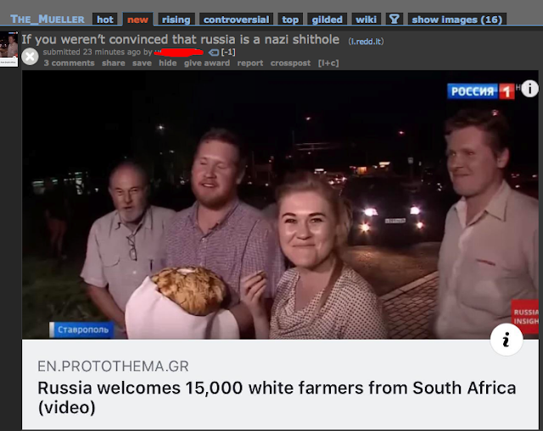Screen dimensions: 543x431
Task: Open the gilded tab
Action: (327, 19)
